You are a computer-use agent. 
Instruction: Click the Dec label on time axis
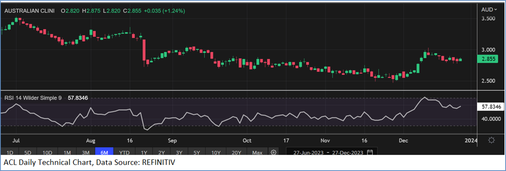(403, 141)
